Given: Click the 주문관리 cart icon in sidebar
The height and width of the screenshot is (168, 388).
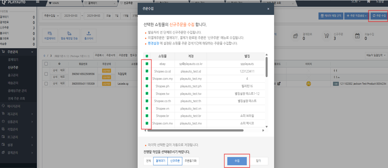Looking at the screenshot, I should (x=3, y=52).
